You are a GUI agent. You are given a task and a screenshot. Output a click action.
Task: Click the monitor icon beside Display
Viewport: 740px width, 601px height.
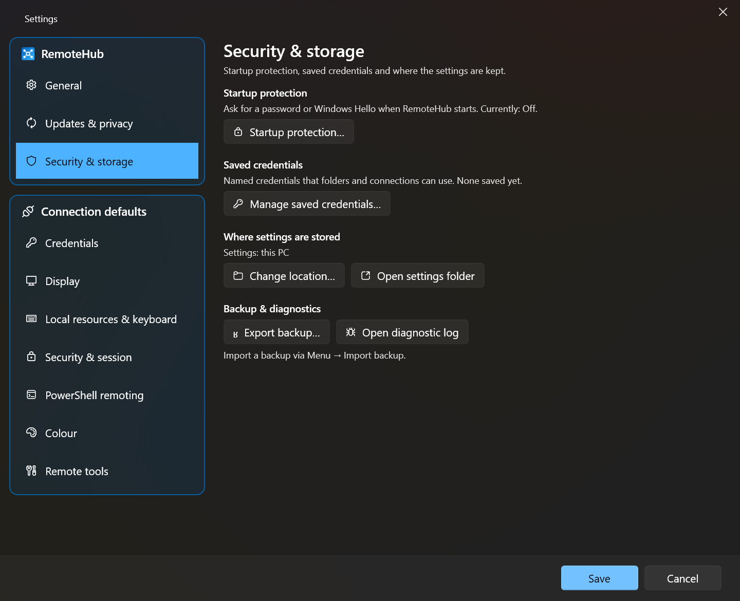click(x=31, y=281)
